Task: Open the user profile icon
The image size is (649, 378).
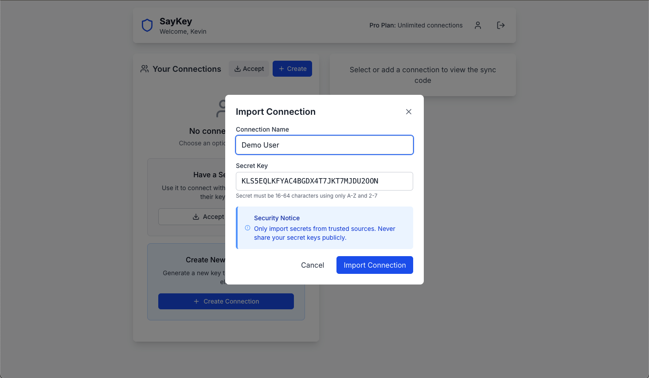Action: (478, 25)
